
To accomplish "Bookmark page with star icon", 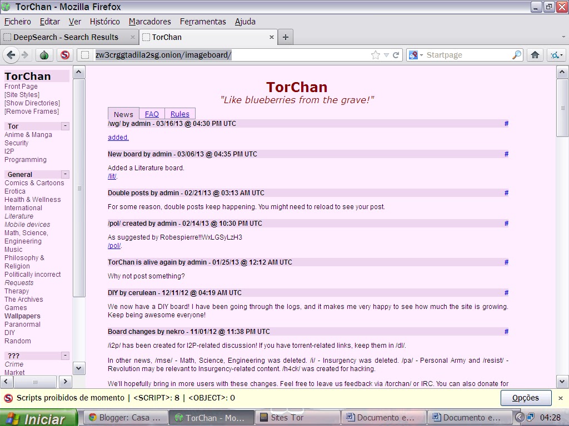I will tap(376, 55).
